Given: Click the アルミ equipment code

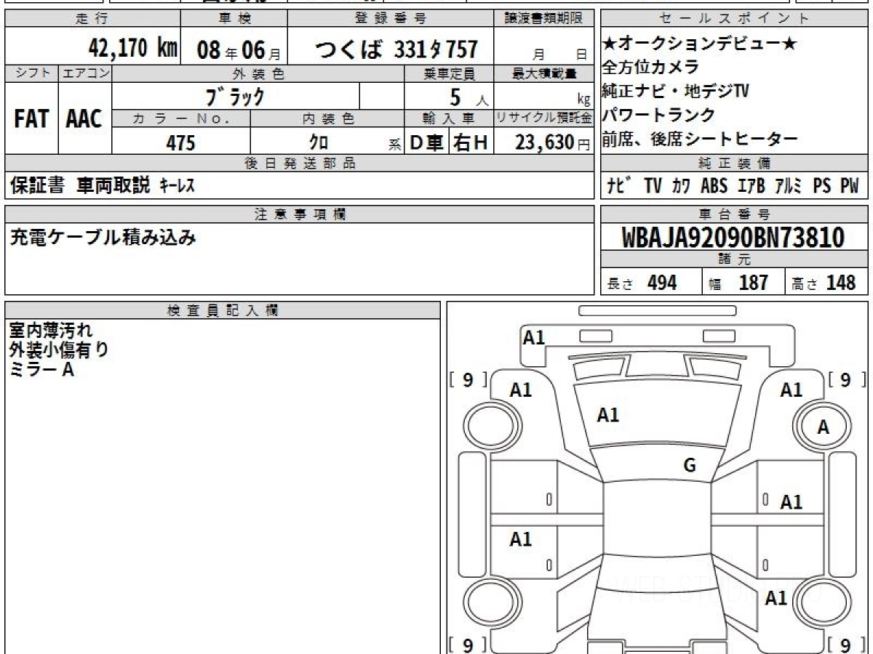Looking at the screenshot, I should click(x=789, y=186).
